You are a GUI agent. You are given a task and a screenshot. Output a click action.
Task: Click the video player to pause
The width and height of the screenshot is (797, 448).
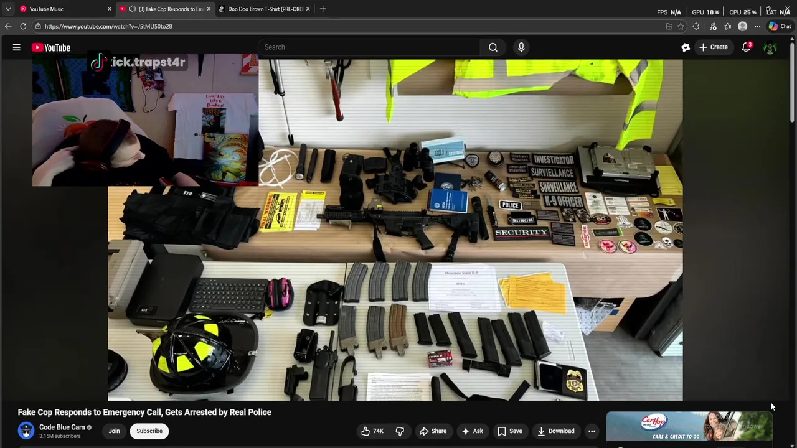[395, 230]
